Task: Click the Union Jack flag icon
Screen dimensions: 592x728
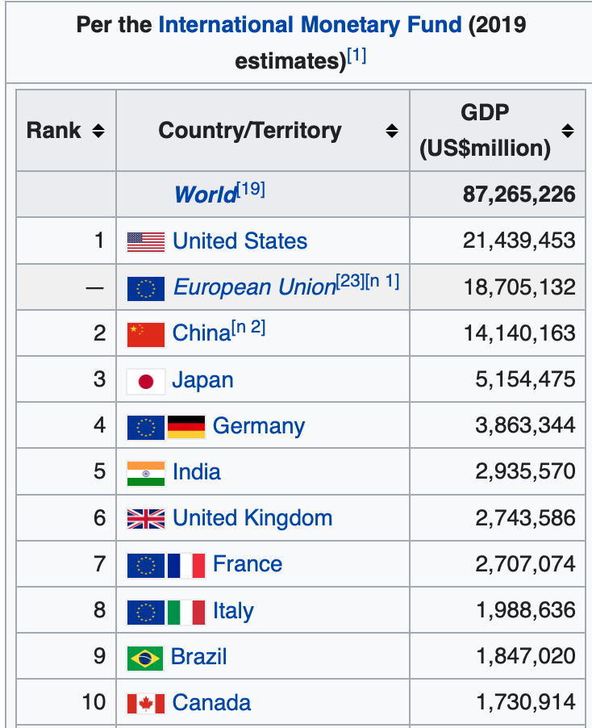Action: pyautogui.click(x=146, y=519)
